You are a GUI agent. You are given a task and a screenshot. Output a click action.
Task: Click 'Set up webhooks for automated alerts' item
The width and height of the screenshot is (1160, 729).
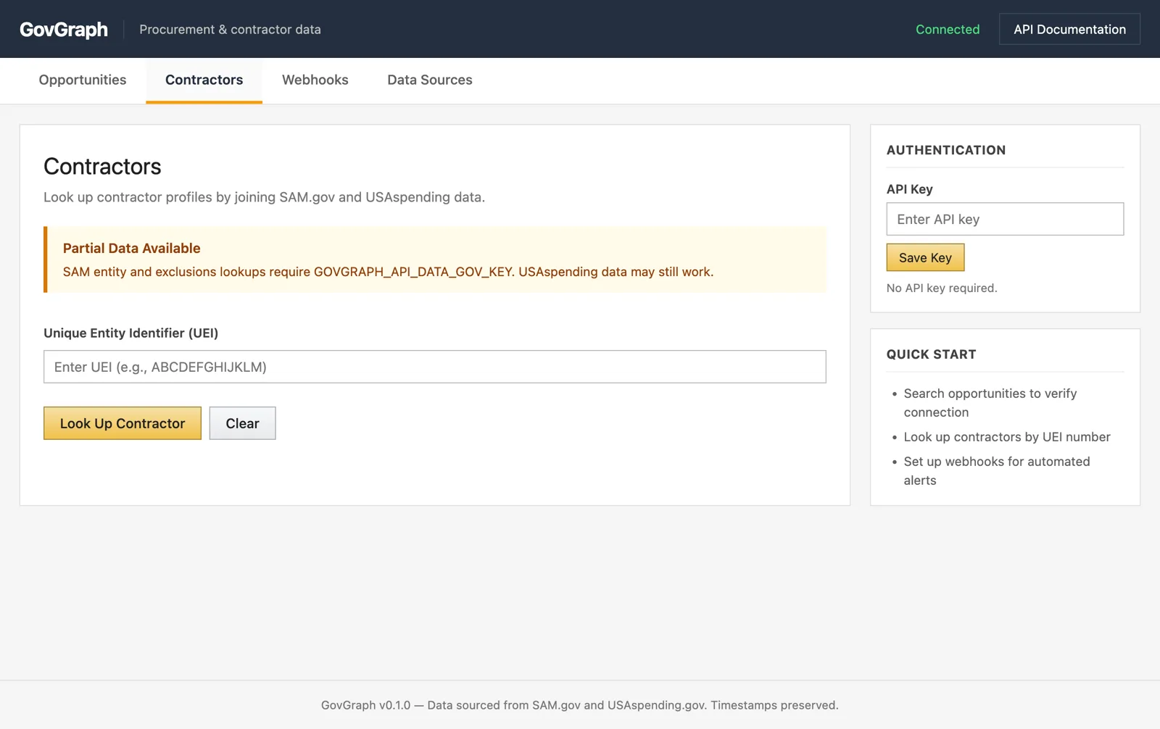pos(996,471)
